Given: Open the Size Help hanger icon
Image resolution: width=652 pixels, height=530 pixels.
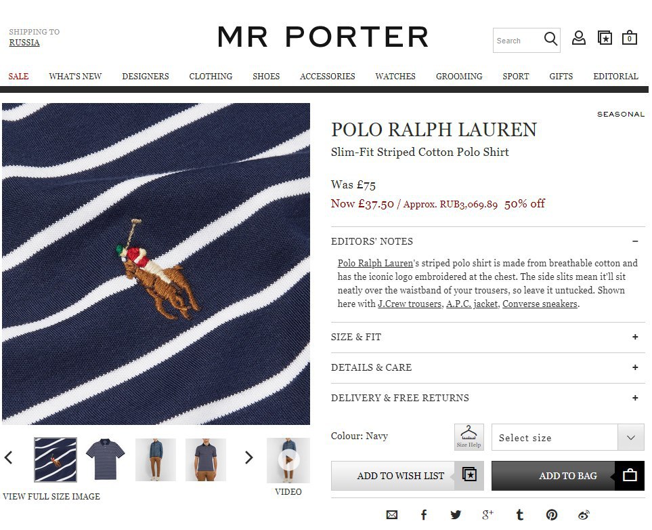Looking at the screenshot, I should 469,436.
